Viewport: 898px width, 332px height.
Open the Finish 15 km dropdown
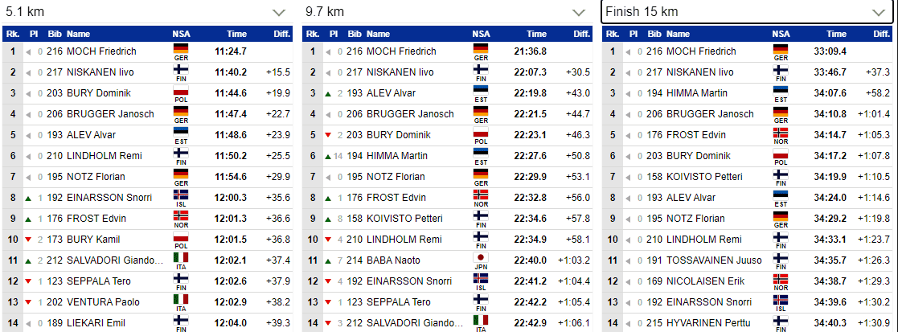(x=748, y=11)
